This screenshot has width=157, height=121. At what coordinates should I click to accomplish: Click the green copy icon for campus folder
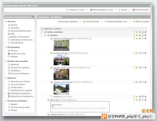tap(137, 35)
